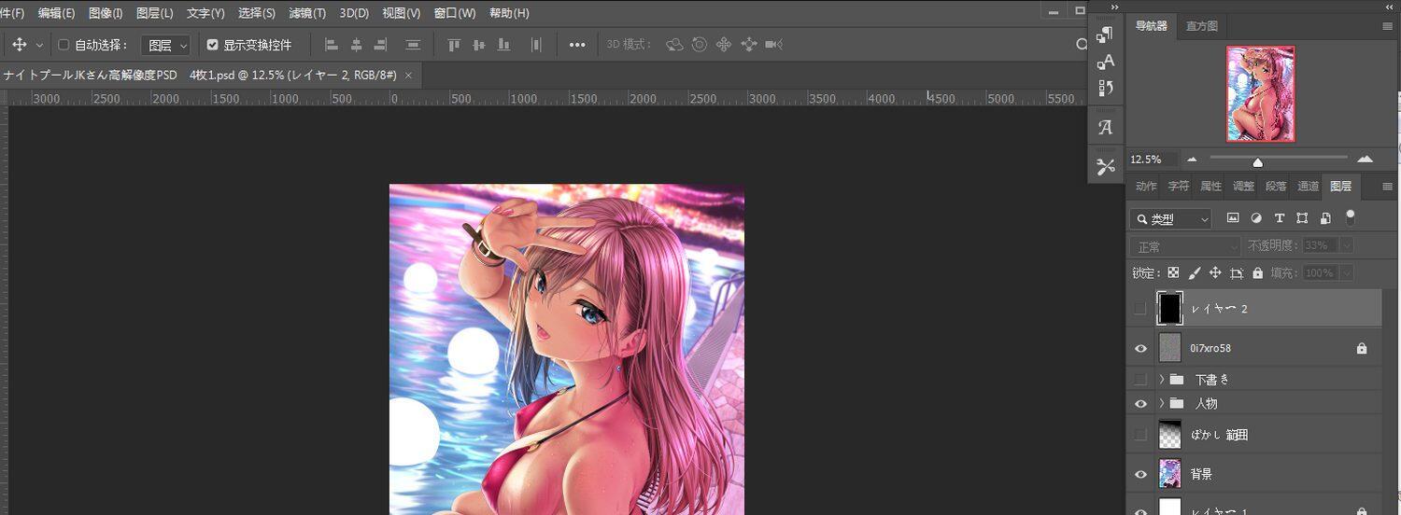This screenshot has width=1401, height=515.
Task: Open the 窗口(W) menu
Action: 455,13
